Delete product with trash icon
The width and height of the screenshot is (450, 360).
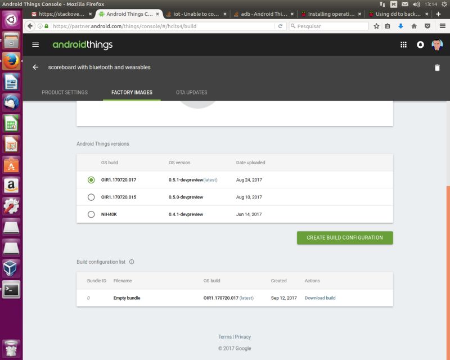coord(437,67)
